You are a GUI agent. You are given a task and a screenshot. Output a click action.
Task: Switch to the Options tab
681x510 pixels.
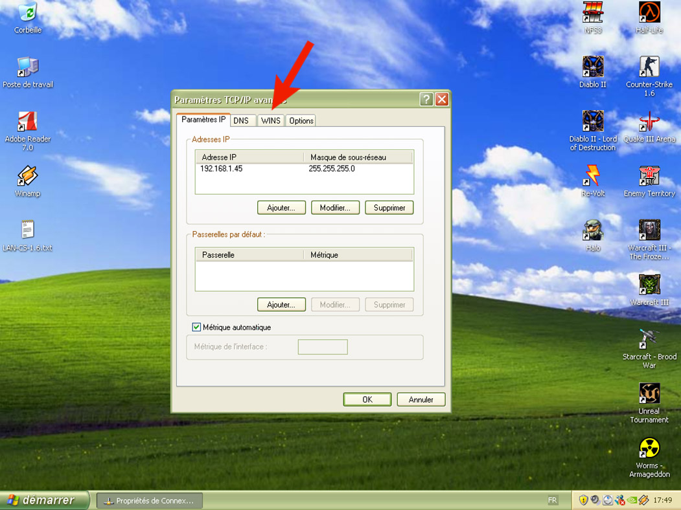(301, 120)
